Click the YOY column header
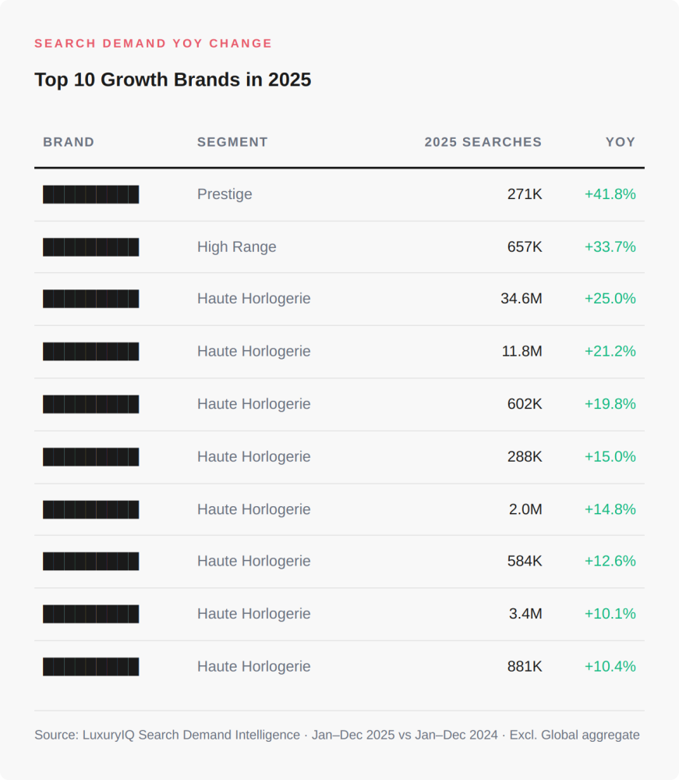The height and width of the screenshot is (780, 679). point(621,142)
